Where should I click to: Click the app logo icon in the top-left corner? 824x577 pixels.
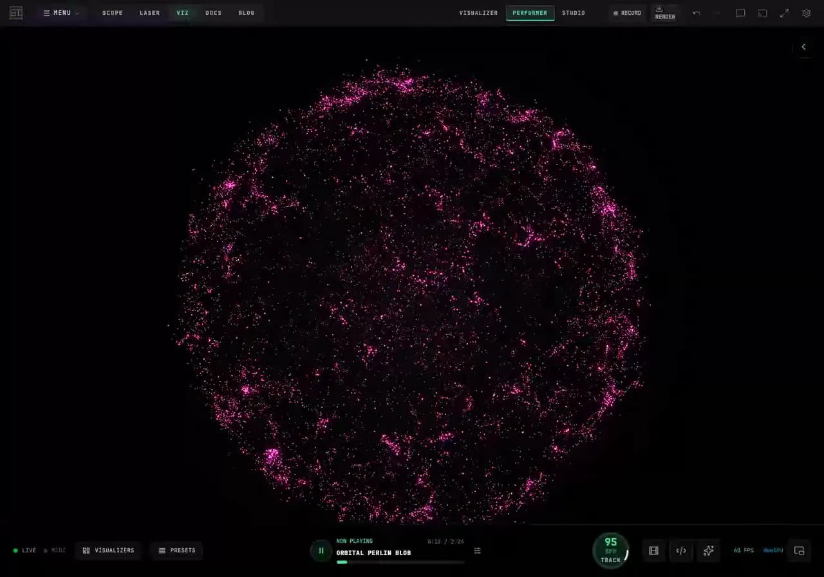pyautogui.click(x=16, y=13)
